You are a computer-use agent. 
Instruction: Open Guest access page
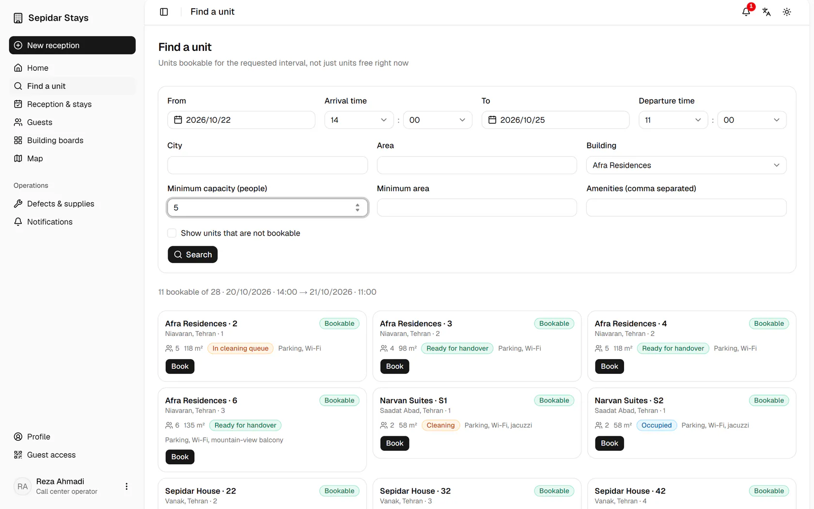tap(72, 455)
